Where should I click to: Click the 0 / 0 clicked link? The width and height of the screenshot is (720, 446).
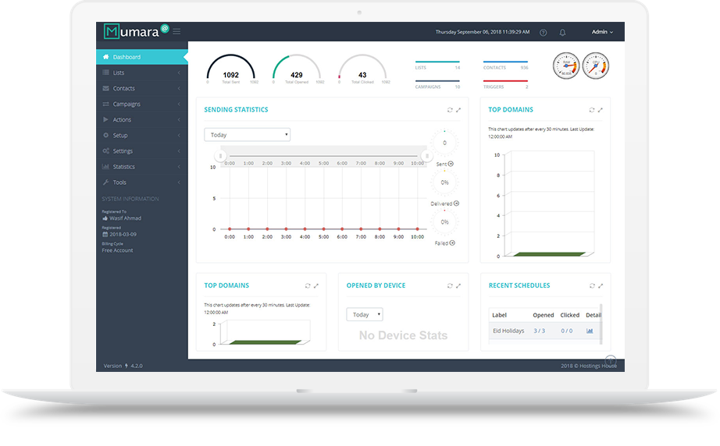pyautogui.click(x=567, y=331)
